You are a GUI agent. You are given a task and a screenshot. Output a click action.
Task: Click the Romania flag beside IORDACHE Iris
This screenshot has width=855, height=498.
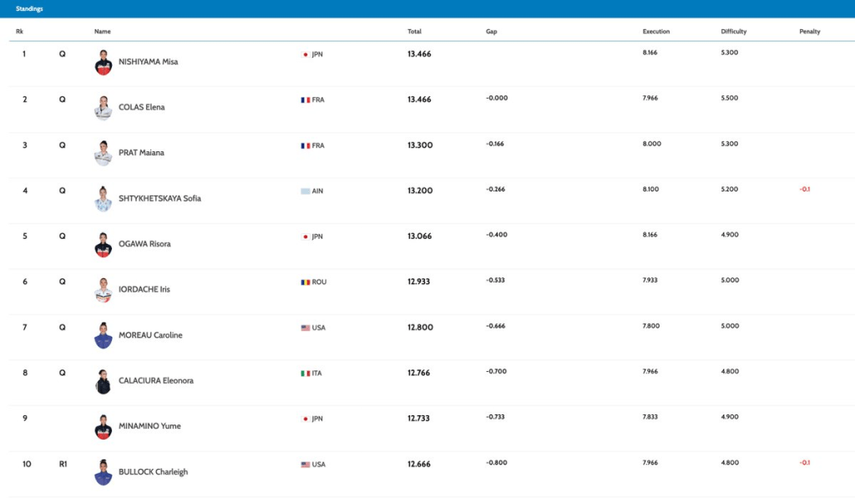pos(305,282)
